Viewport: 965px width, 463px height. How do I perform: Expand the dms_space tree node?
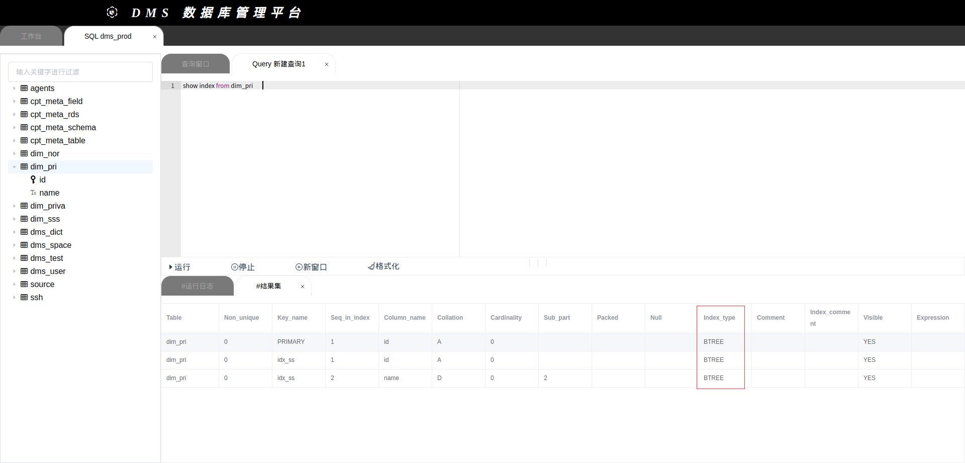[x=14, y=245]
